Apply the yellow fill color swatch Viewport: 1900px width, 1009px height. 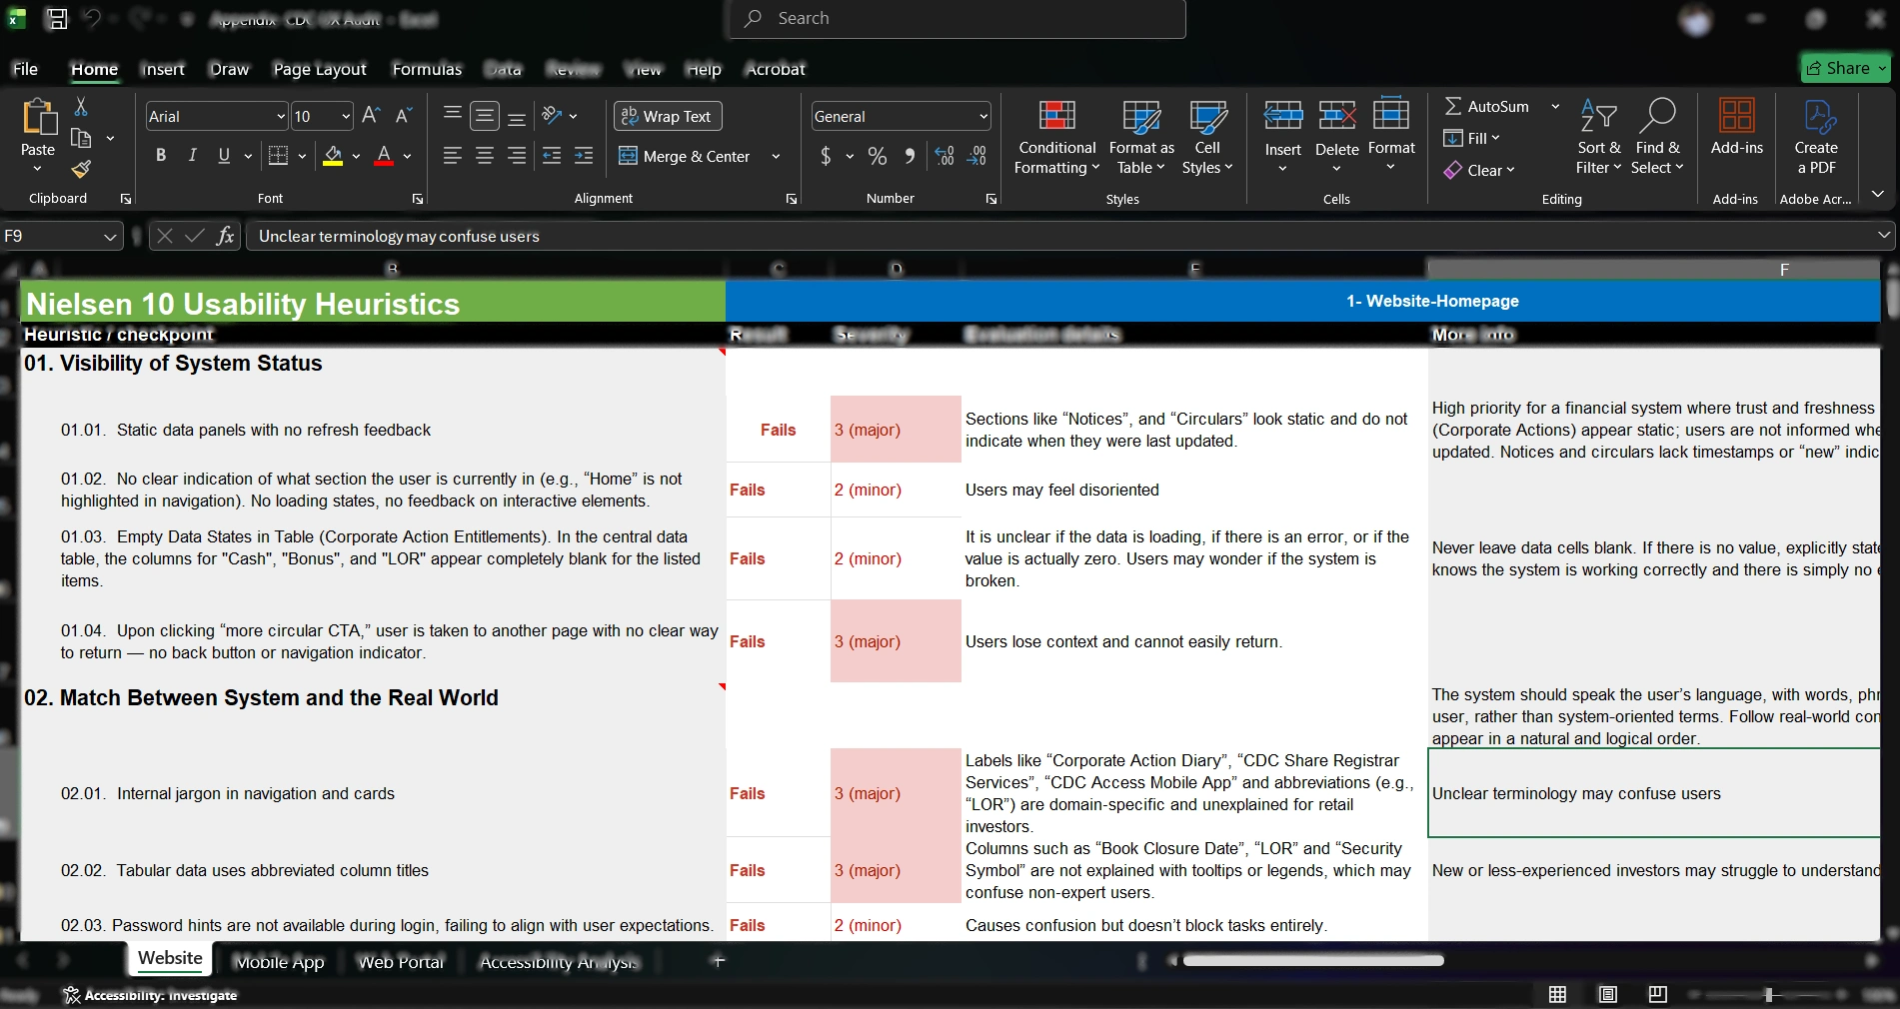pos(333,156)
